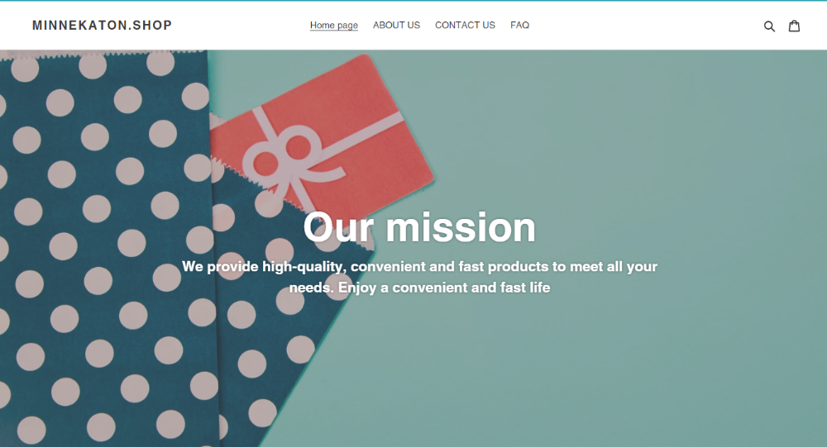Open the search magnifier icon
This screenshot has width=827, height=447.
(x=769, y=26)
